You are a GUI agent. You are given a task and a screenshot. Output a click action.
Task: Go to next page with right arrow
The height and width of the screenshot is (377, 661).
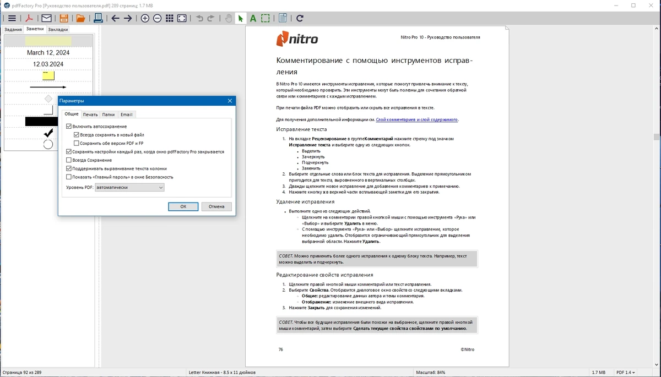pyautogui.click(x=128, y=18)
